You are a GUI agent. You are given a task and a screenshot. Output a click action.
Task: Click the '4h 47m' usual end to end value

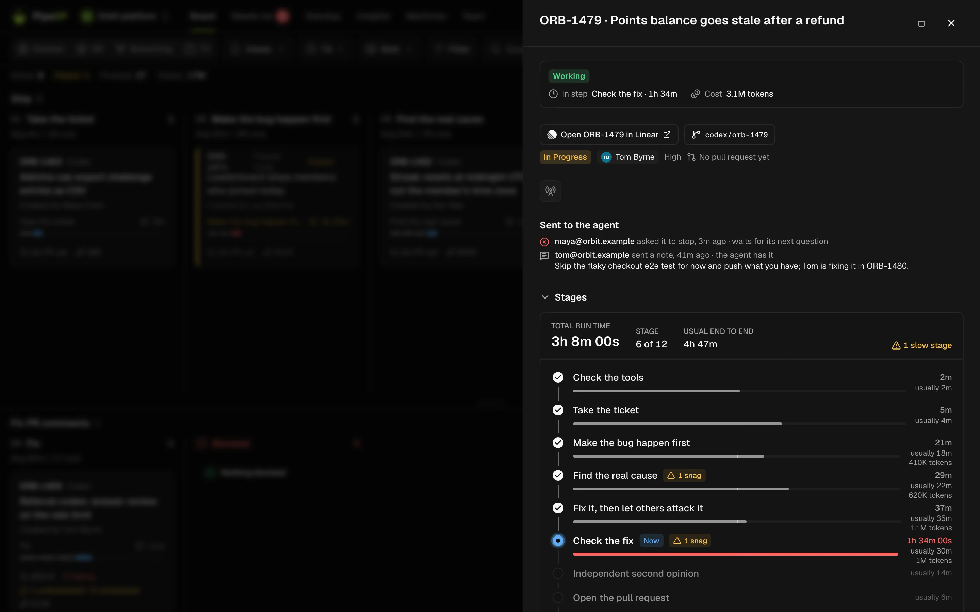(x=700, y=344)
